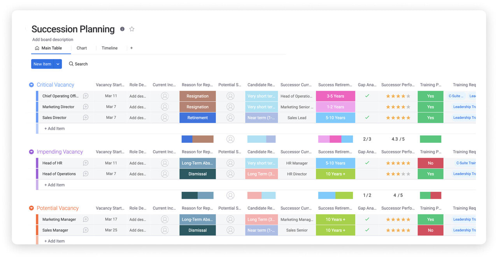Viewport: 498px width, 258px height.
Task: Set star rating for Chief Operating Officer
Action: click(x=398, y=96)
